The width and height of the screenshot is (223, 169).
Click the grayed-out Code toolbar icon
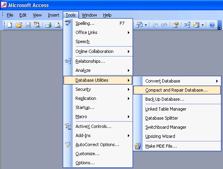coord(155,25)
